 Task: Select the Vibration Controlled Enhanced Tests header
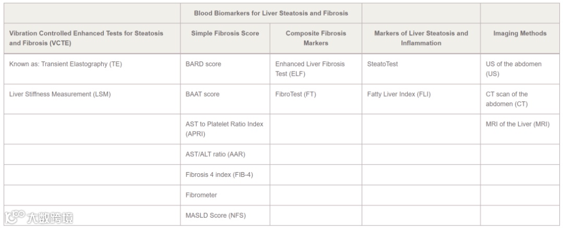coord(86,38)
